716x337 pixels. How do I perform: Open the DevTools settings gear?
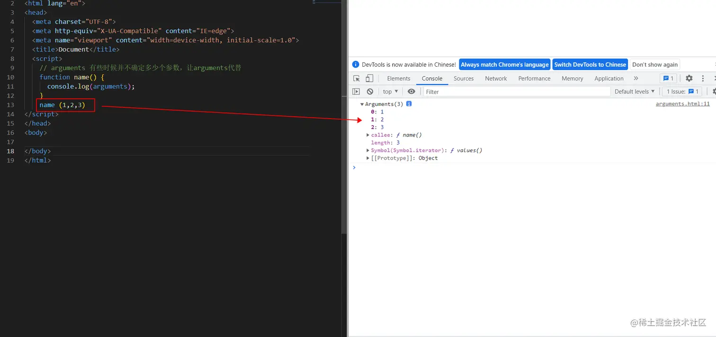689,78
